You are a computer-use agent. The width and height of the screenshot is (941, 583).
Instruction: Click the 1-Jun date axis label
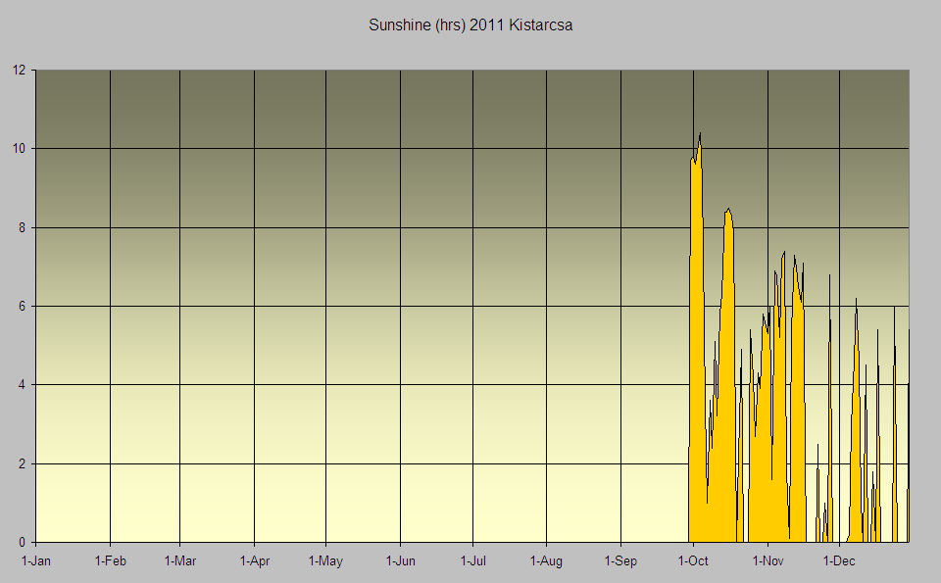[x=400, y=561]
